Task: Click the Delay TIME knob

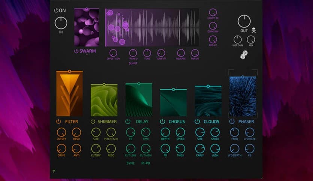Action: click(x=146, y=132)
